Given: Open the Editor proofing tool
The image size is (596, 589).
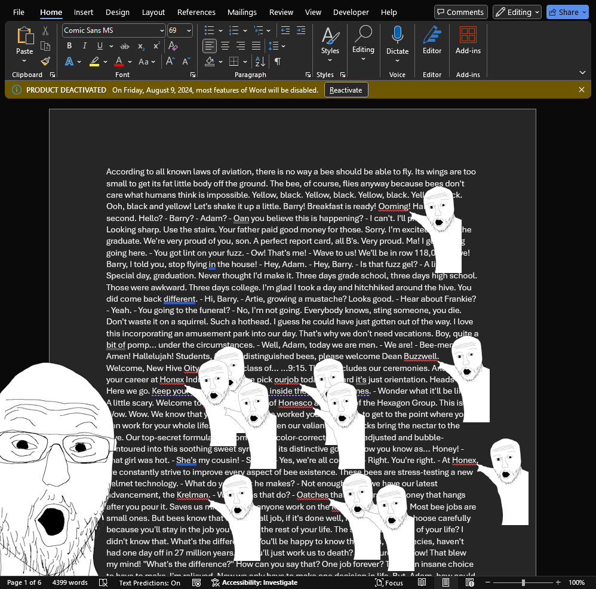Looking at the screenshot, I should click(432, 40).
